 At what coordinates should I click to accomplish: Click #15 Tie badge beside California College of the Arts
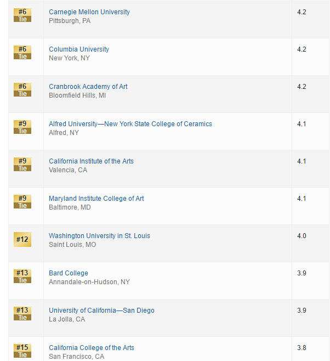[x=22, y=351]
